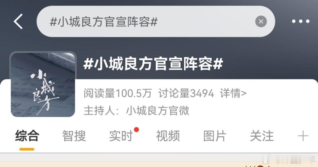Go back using the left arrow
The height and width of the screenshot is (167, 318).
click(18, 21)
